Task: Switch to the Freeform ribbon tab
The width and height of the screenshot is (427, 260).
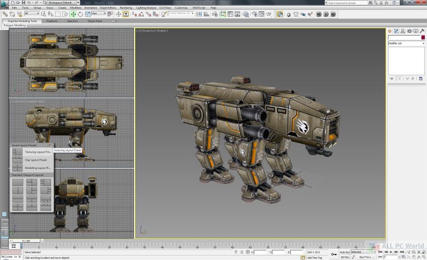Action: click(52, 21)
